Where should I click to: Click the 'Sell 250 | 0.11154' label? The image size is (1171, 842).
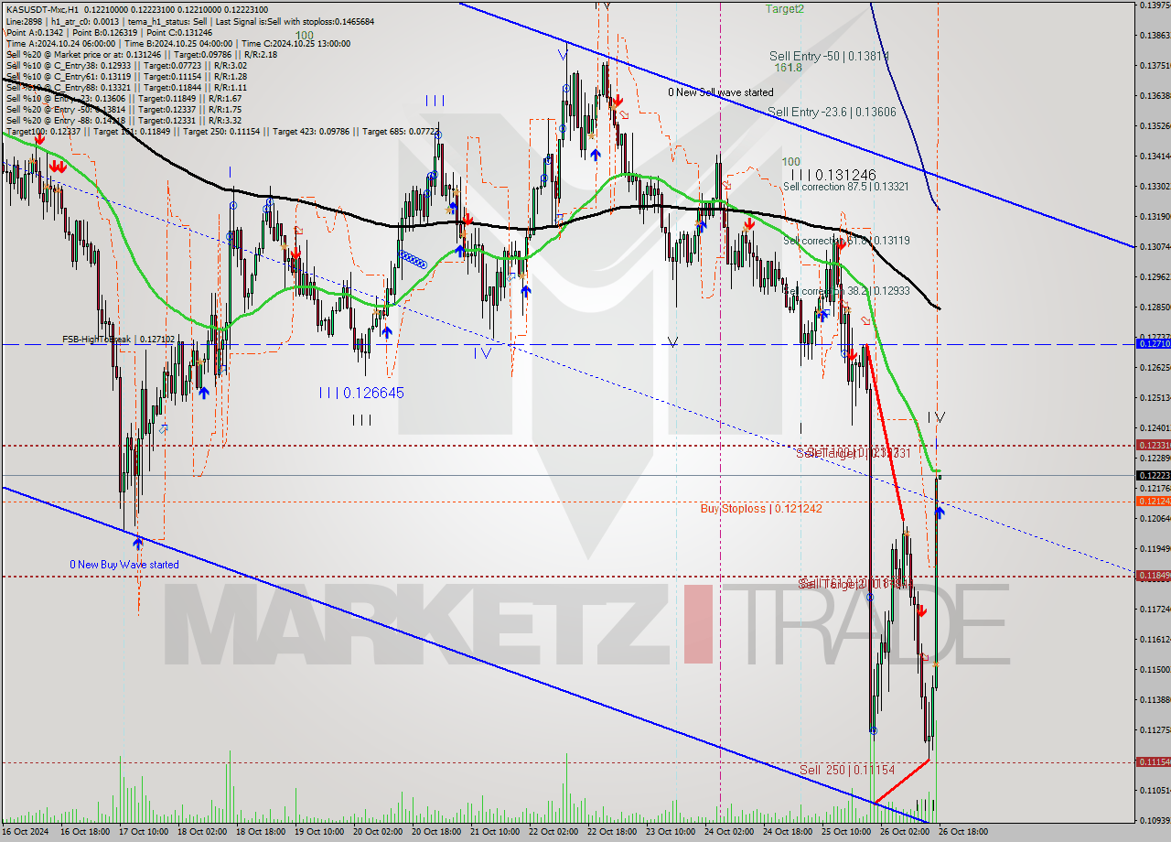click(846, 770)
